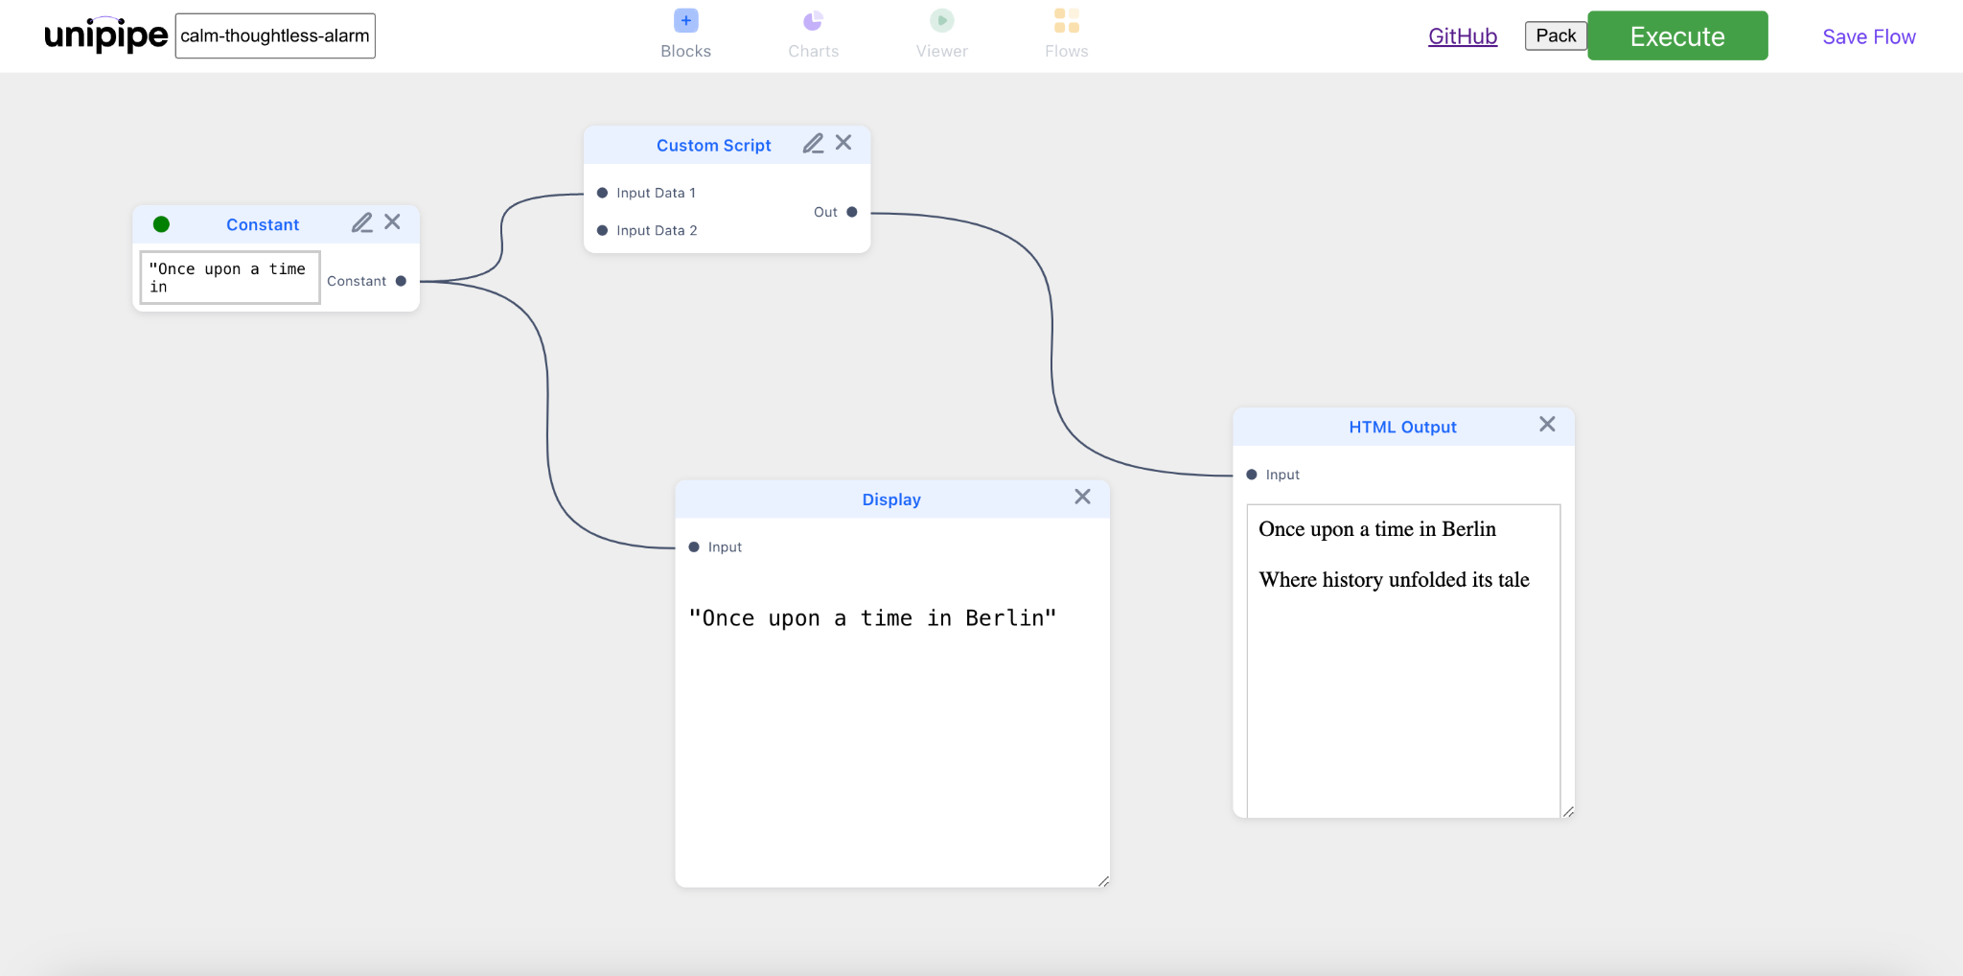Click the green status dot on Constant
1963x976 pixels.
click(161, 224)
